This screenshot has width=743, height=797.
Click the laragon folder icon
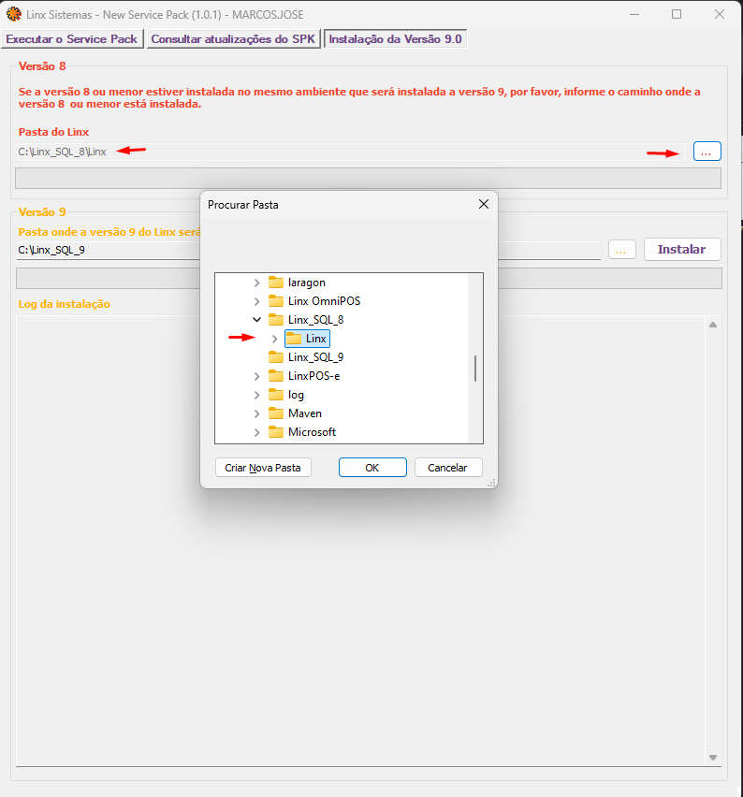click(x=276, y=283)
